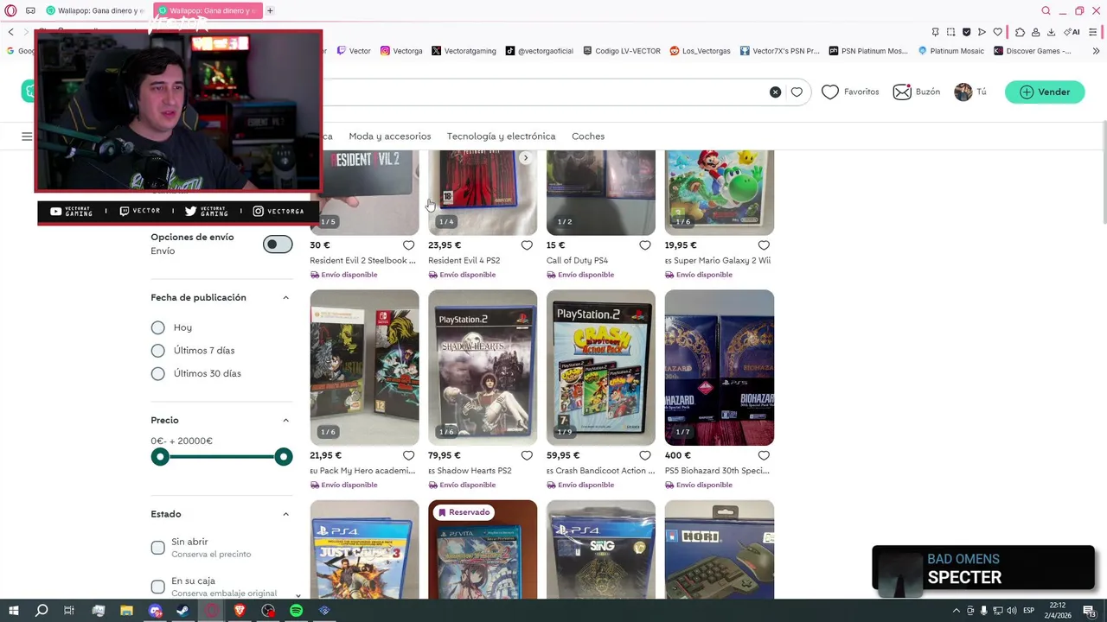1107x622 pixels.
Task: Open the Opera browser menu icon
Action: 10,10
